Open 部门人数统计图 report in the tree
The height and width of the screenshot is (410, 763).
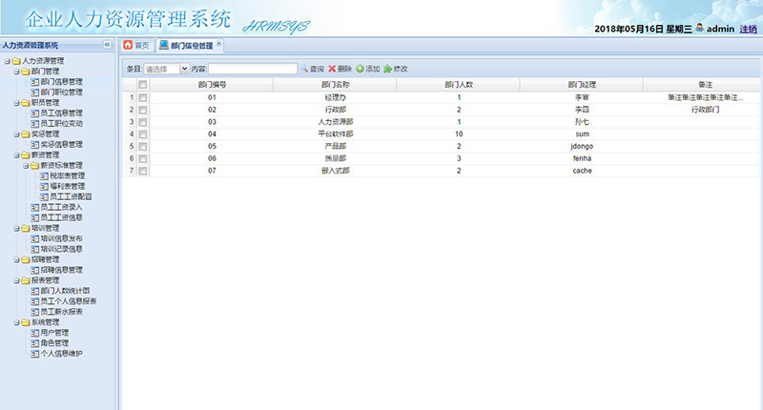(65, 291)
